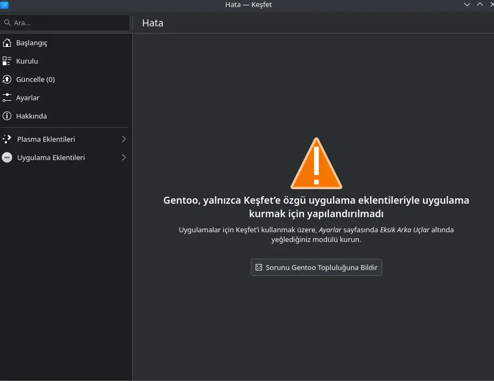Screen dimensions: 494x381
Task: Click the Hakkında info icon
Action: tap(7, 116)
